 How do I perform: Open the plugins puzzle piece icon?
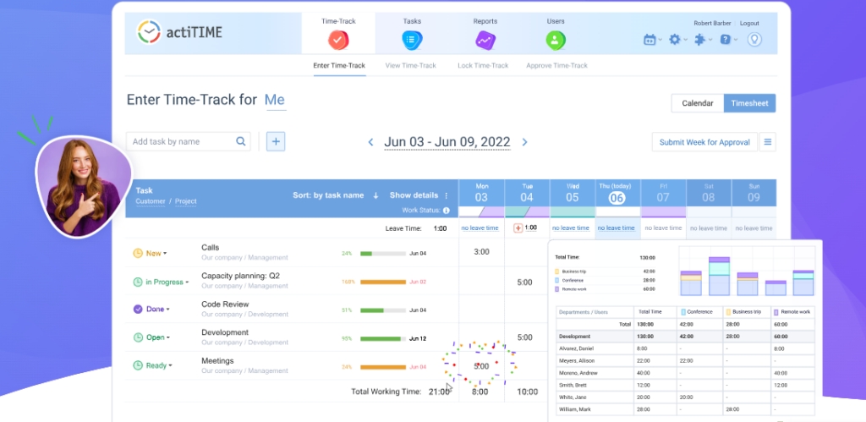coord(699,40)
